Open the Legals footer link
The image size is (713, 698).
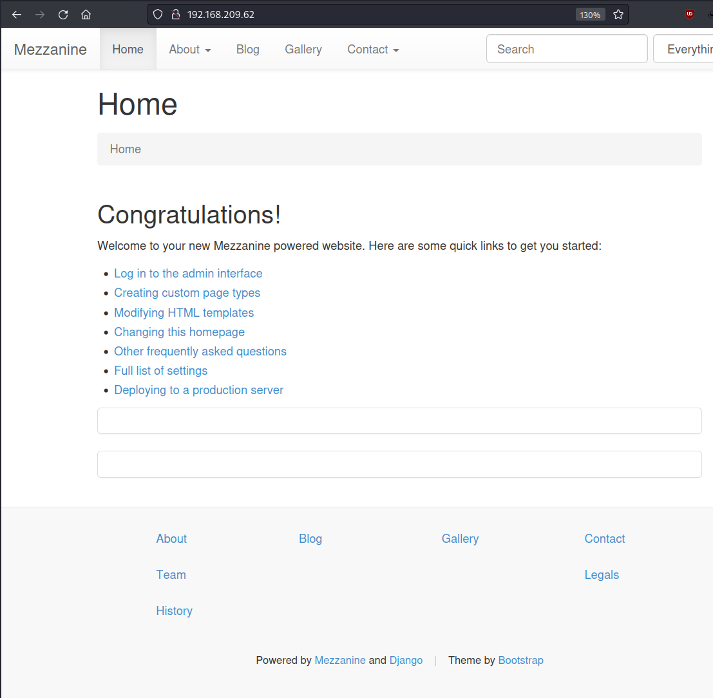(x=602, y=575)
